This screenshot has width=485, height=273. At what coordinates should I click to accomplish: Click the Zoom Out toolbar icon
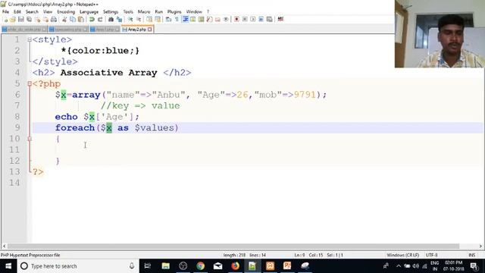(138, 20)
